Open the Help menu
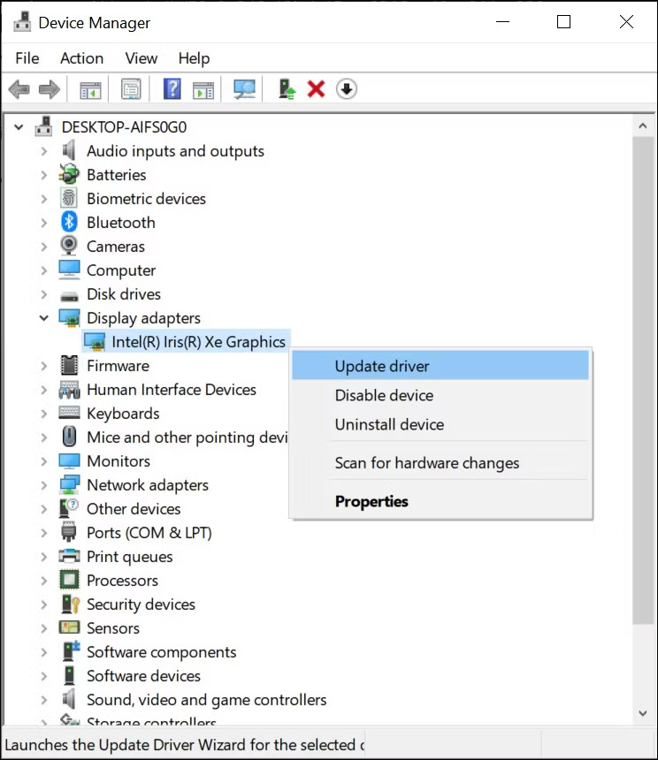The width and height of the screenshot is (658, 760). (194, 58)
